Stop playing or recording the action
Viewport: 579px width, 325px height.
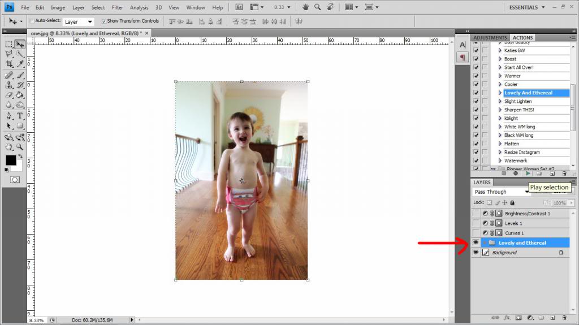(504, 173)
